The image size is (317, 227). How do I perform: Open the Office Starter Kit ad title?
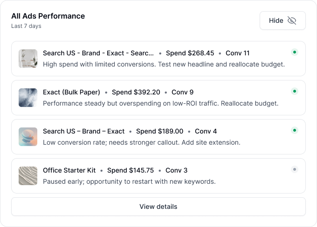point(69,170)
